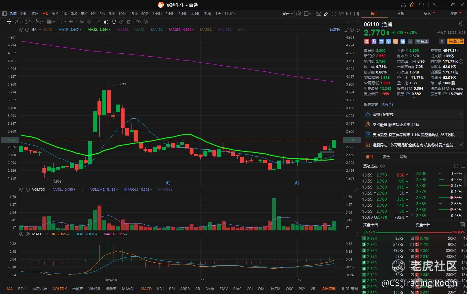Image resolution: width=467 pixels, height=294 pixels.
Task: Open the drawing toolbar settings gear
Action: click(x=146, y=22)
